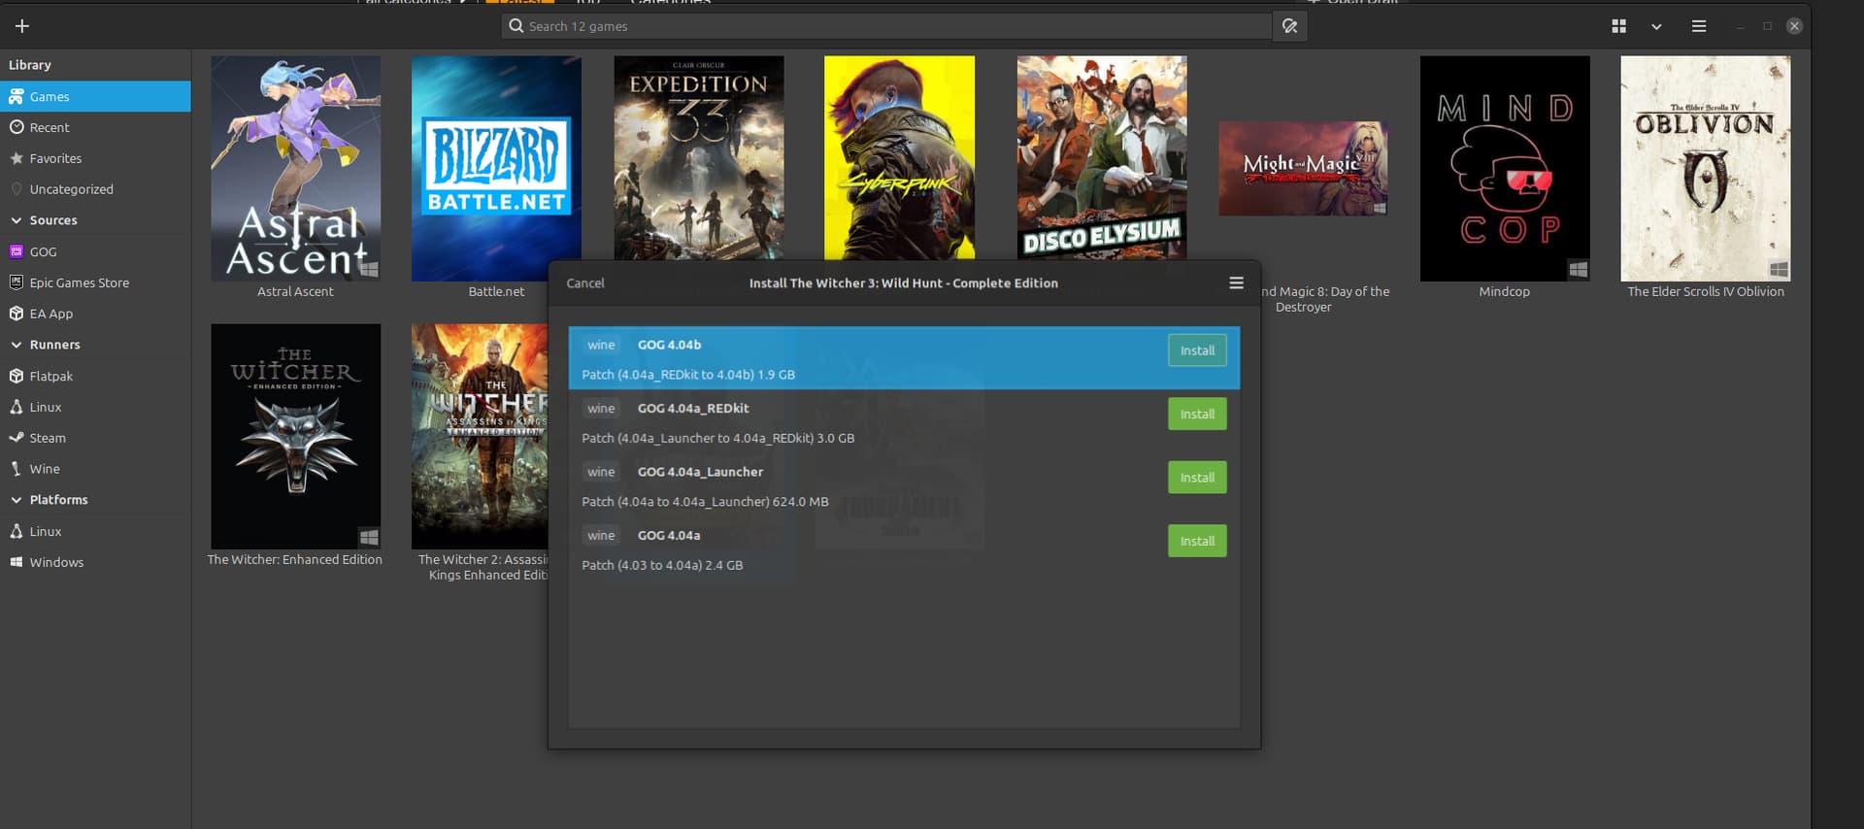Cancel the Witcher 3 install dialog
The image size is (1864, 829).
(x=585, y=282)
